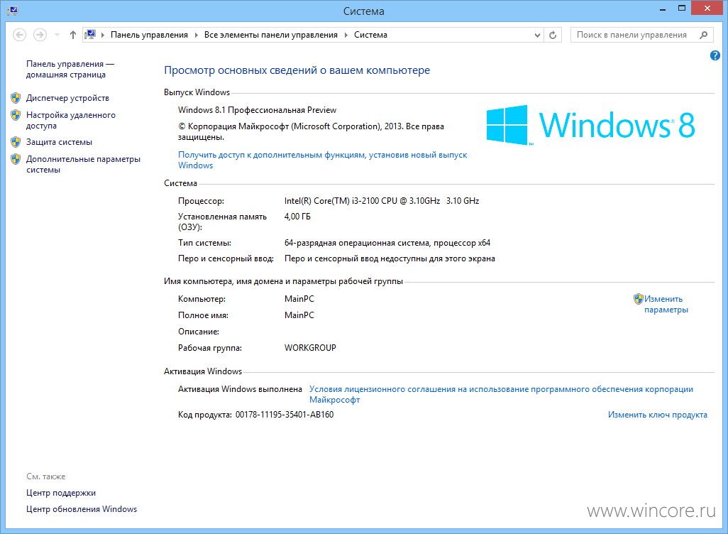Click the Windows 8.1 Профессиональная Preview text
728x534 pixels.
click(x=258, y=110)
